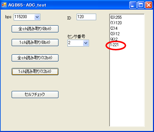Image resolution: width=154 pixels, height=132 pixels.
Task: Click 1ch読み取り(8bit) button
Action: pos(35,42)
